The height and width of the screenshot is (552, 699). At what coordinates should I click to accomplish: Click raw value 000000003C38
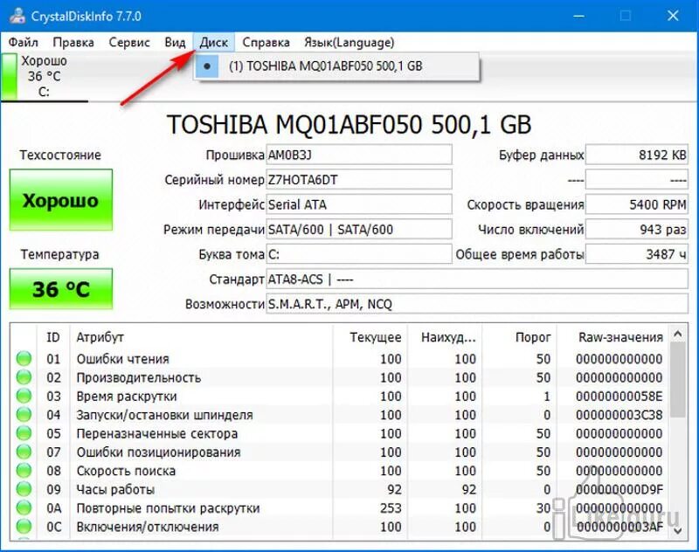click(619, 415)
